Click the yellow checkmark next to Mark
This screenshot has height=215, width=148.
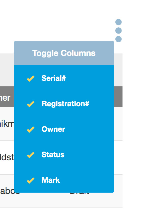[30, 180]
